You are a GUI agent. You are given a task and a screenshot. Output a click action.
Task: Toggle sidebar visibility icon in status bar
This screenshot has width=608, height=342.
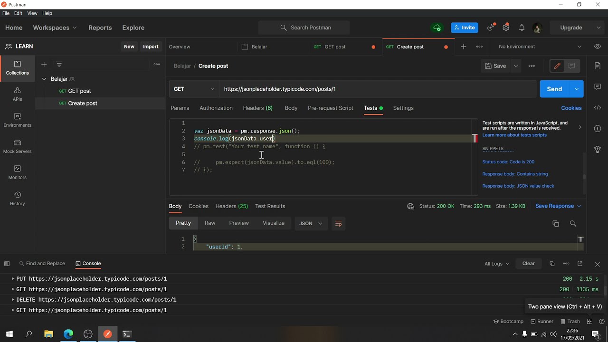[x=7, y=264]
